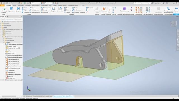Click the Import (Импорт) command
This screenshot has width=179, height=101.
tap(44, 10)
